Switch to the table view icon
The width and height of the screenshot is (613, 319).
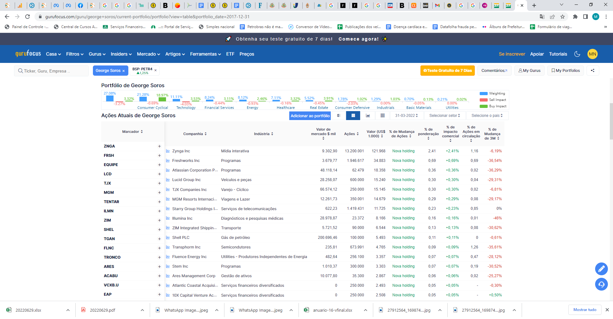(353, 116)
